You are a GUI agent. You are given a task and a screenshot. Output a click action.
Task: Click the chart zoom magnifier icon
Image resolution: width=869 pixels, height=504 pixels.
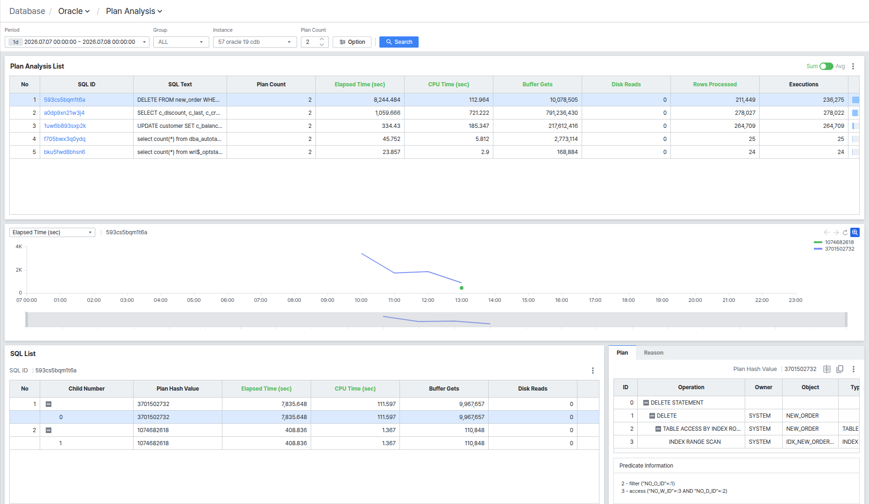tap(855, 232)
